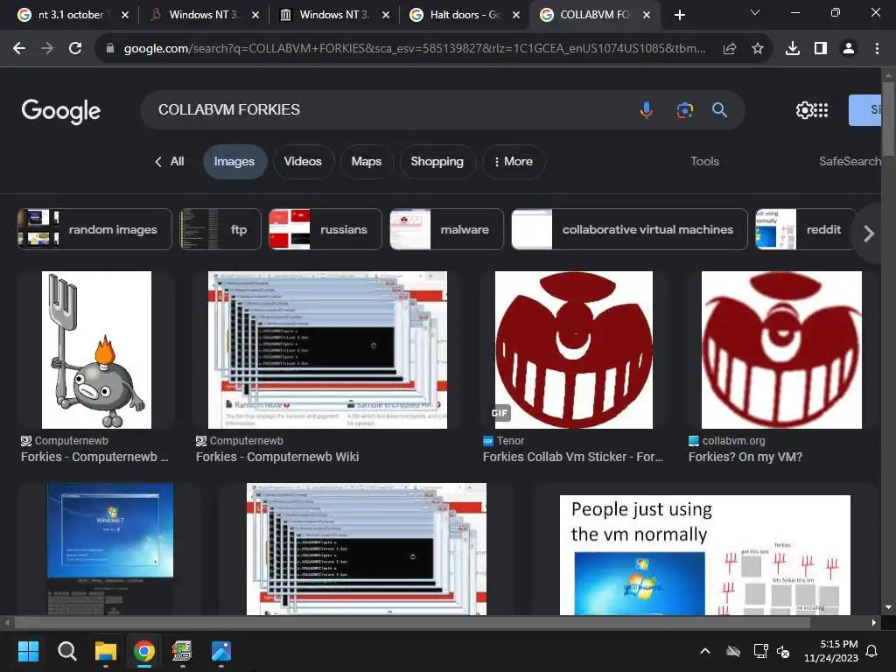Expand the More filters menu

click(x=513, y=162)
